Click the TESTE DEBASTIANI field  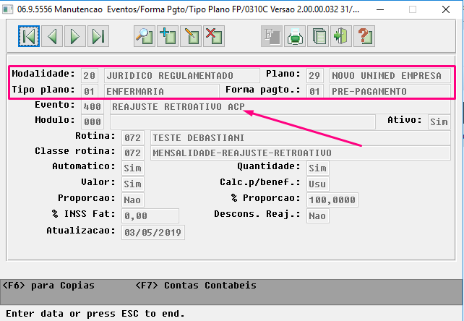click(x=301, y=137)
